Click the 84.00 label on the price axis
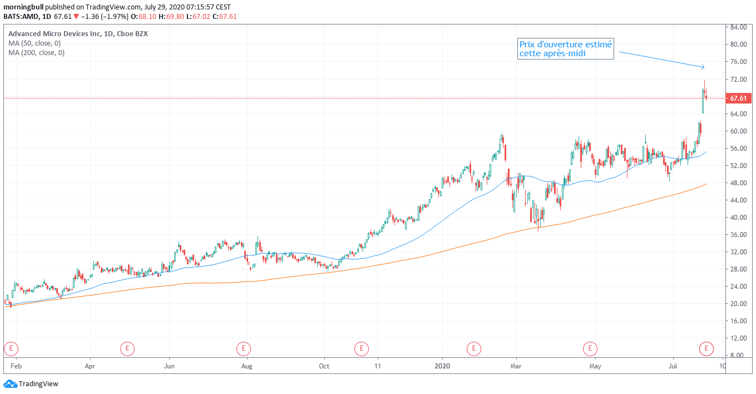The height and width of the screenshot is (394, 756). coord(738,27)
